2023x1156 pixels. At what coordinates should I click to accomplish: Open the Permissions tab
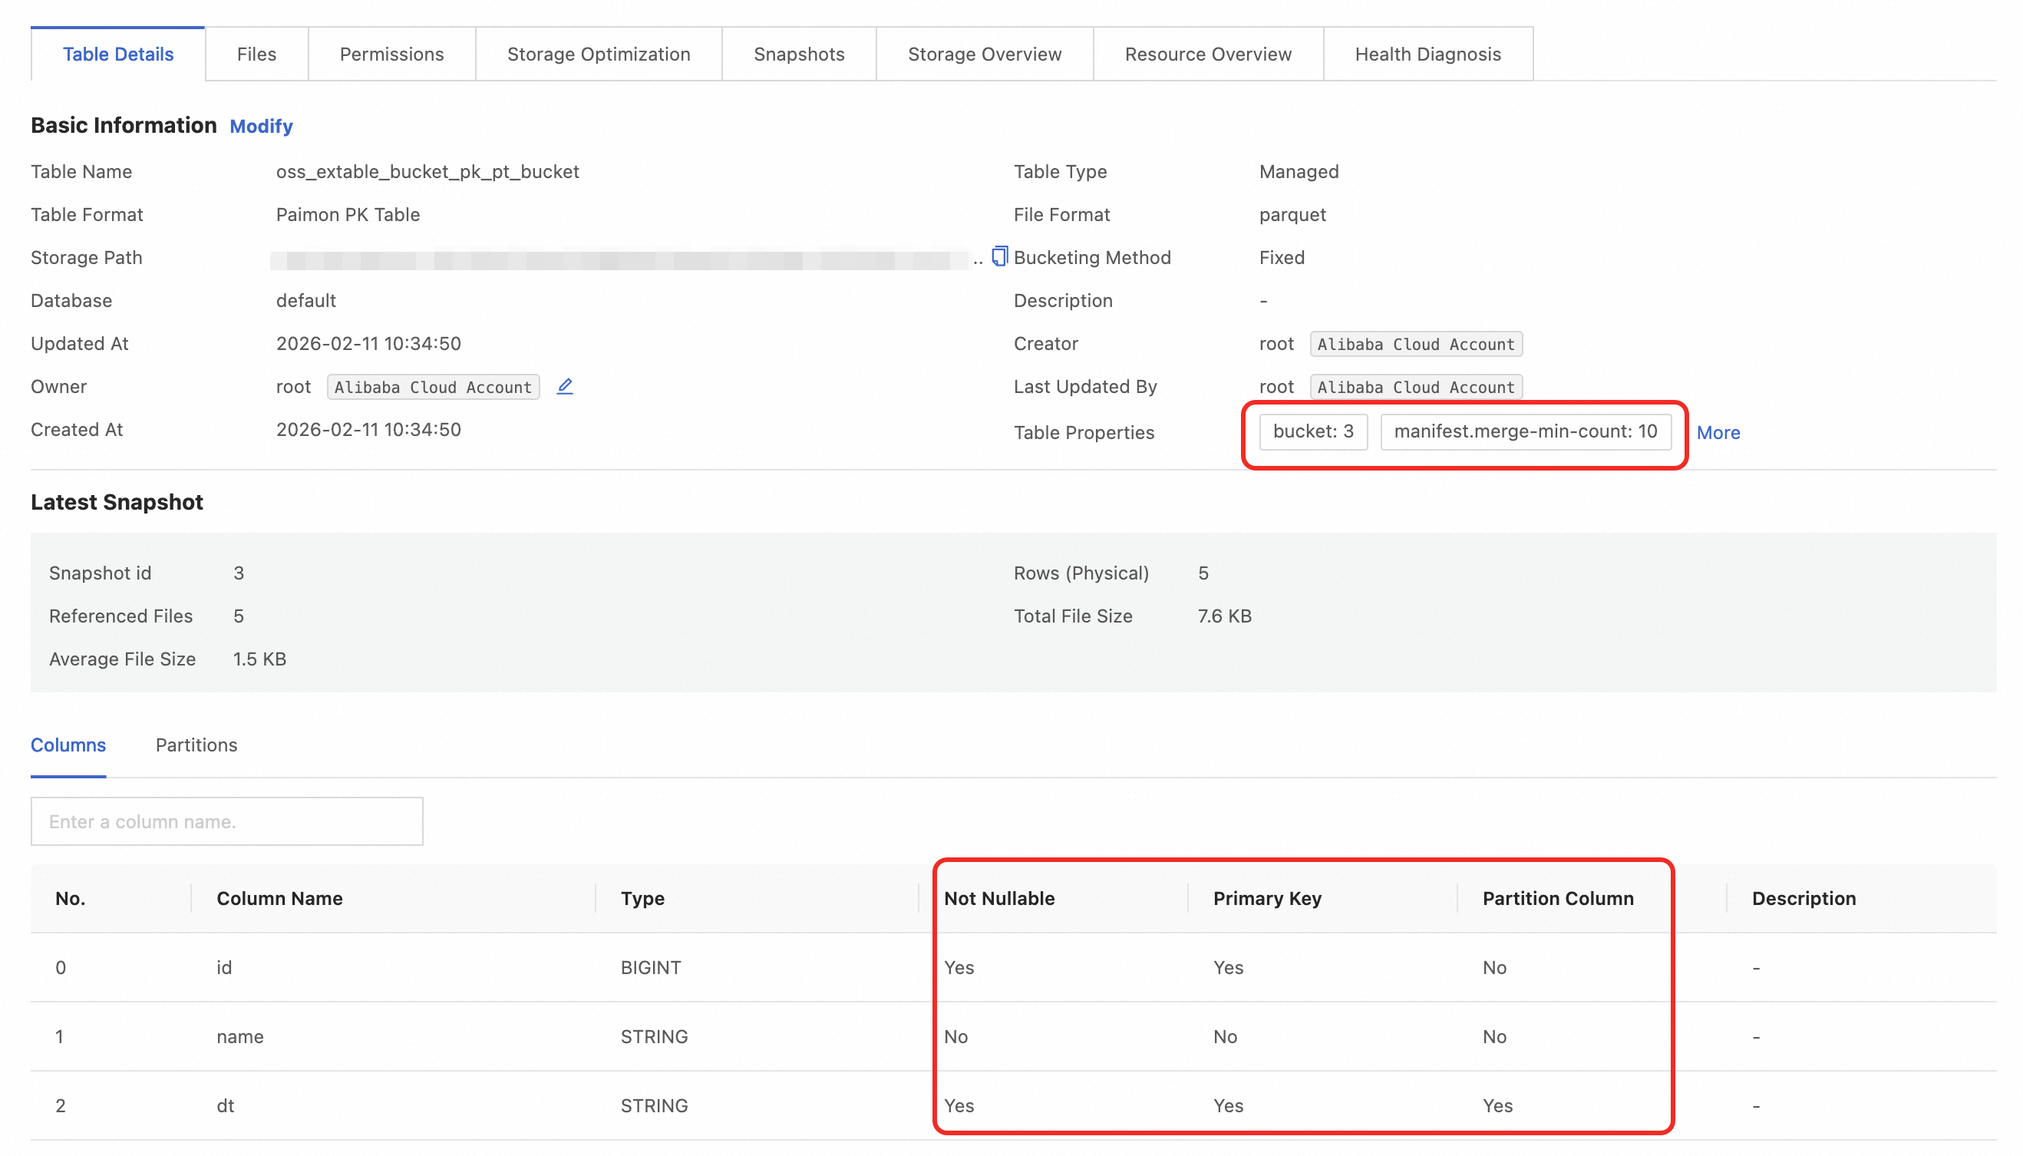391,54
